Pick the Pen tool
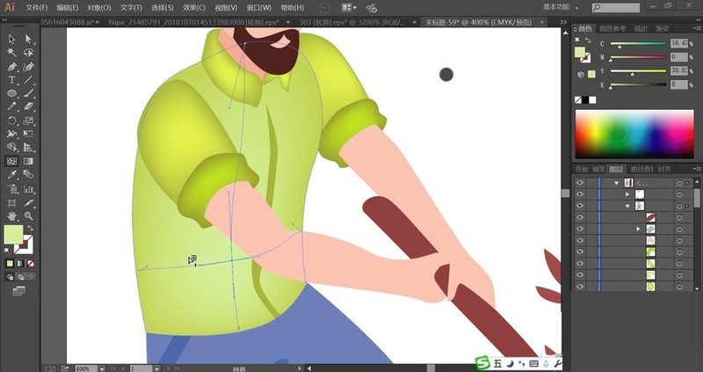 (12, 66)
